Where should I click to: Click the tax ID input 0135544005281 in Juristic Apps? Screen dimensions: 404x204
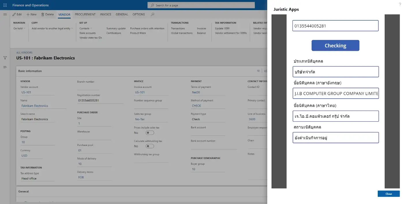pyautogui.click(x=335, y=26)
